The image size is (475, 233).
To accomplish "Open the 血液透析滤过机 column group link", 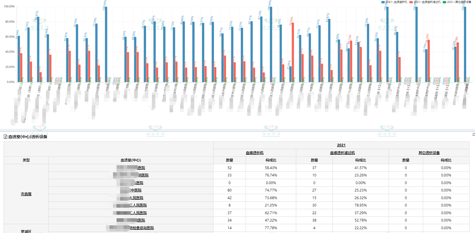I will tap(342, 153).
